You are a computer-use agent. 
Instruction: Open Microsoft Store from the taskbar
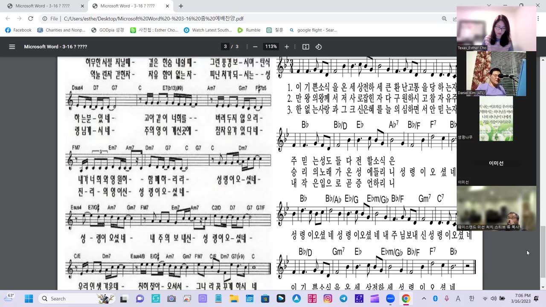tap(265, 298)
